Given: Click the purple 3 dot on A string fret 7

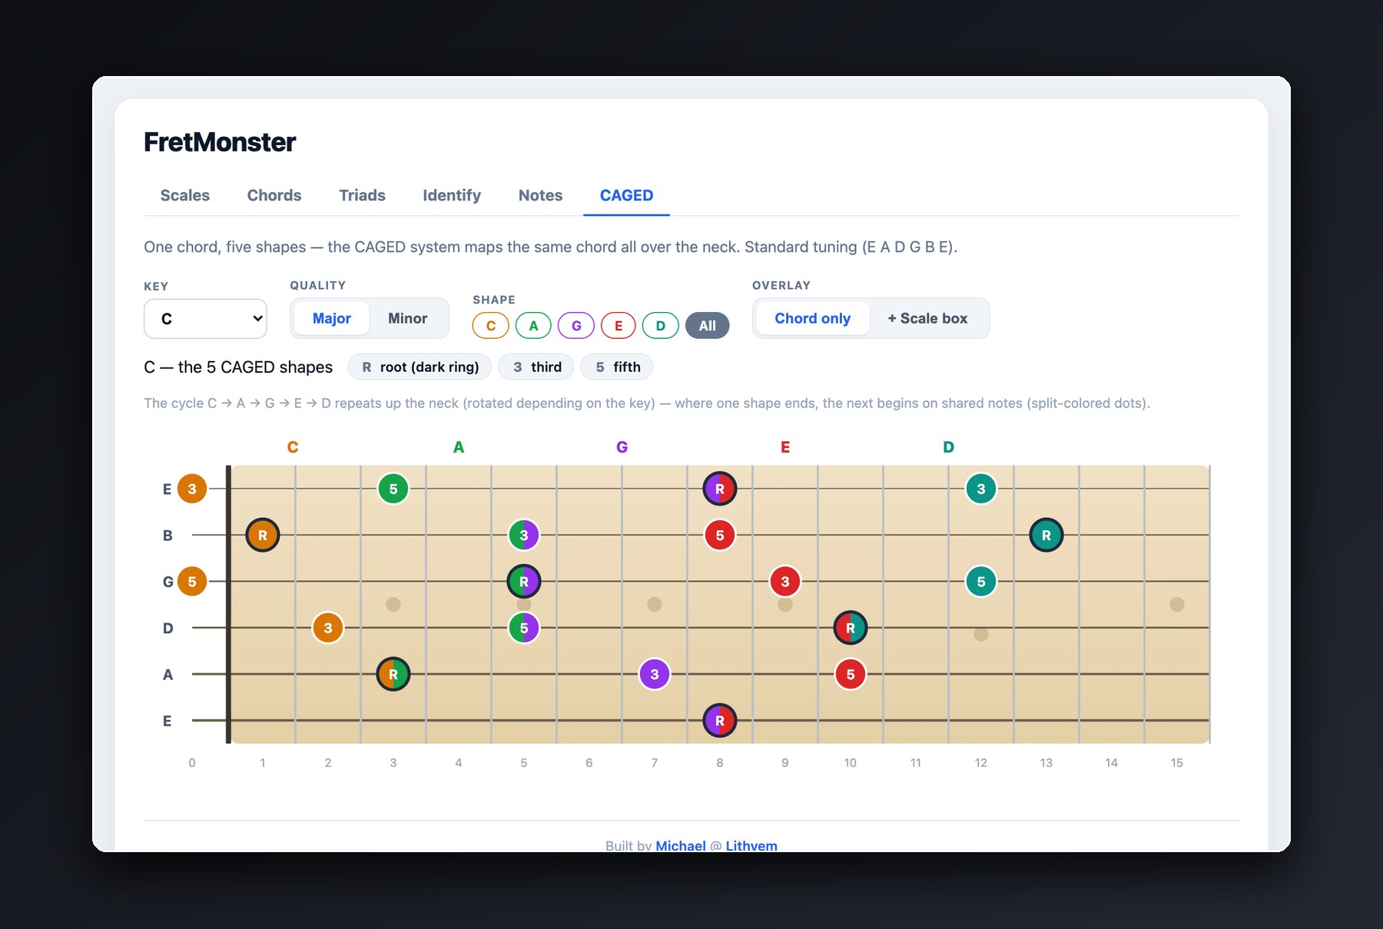Looking at the screenshot, I should [x=655, y=675].
